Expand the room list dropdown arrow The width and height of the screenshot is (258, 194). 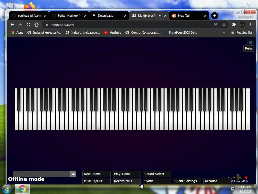pyautogui.click(x=73, y=174)
